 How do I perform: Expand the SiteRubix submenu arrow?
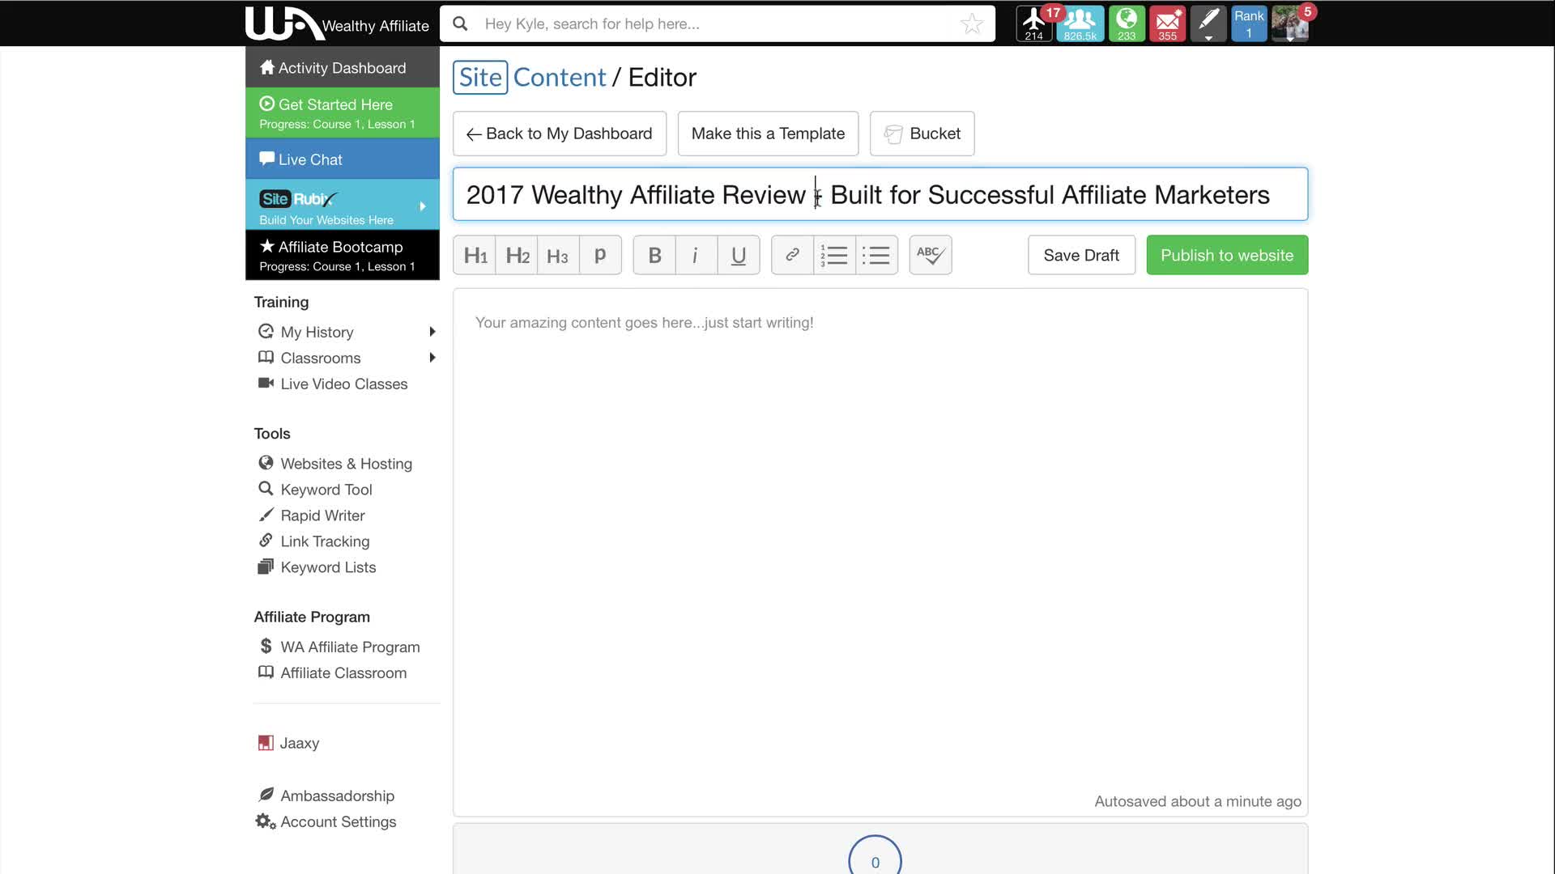(x=422, y=206)
